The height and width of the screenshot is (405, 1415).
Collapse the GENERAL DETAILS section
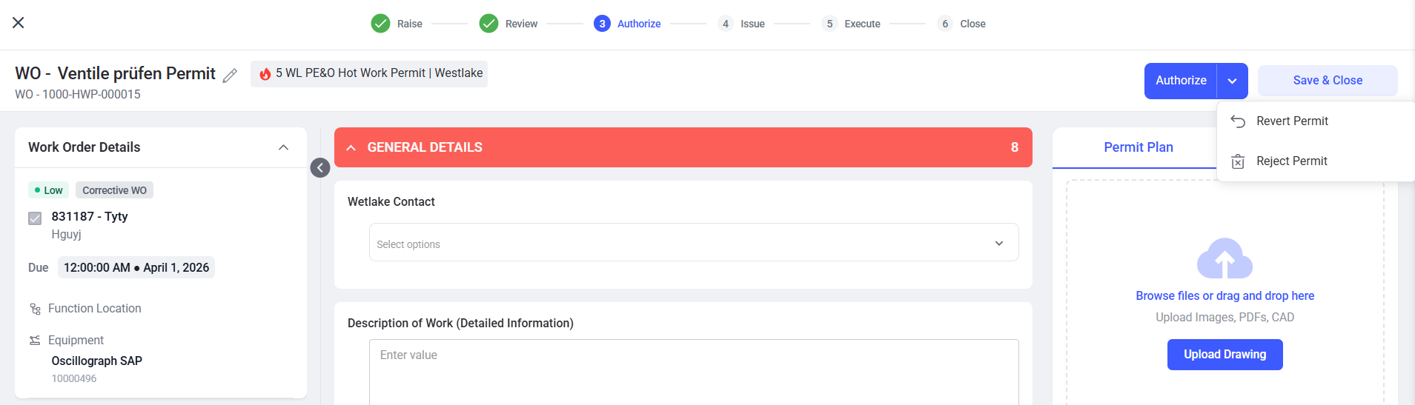pos(351,148)
